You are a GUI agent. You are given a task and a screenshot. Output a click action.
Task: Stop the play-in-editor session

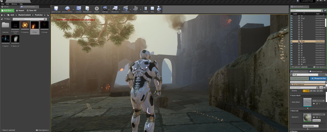click(152, 9)
